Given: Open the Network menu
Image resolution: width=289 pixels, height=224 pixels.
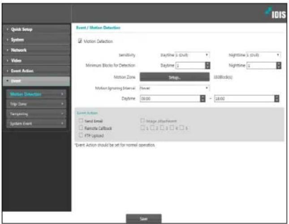Looking at the screenshot, I should click(x=36, y=50).
